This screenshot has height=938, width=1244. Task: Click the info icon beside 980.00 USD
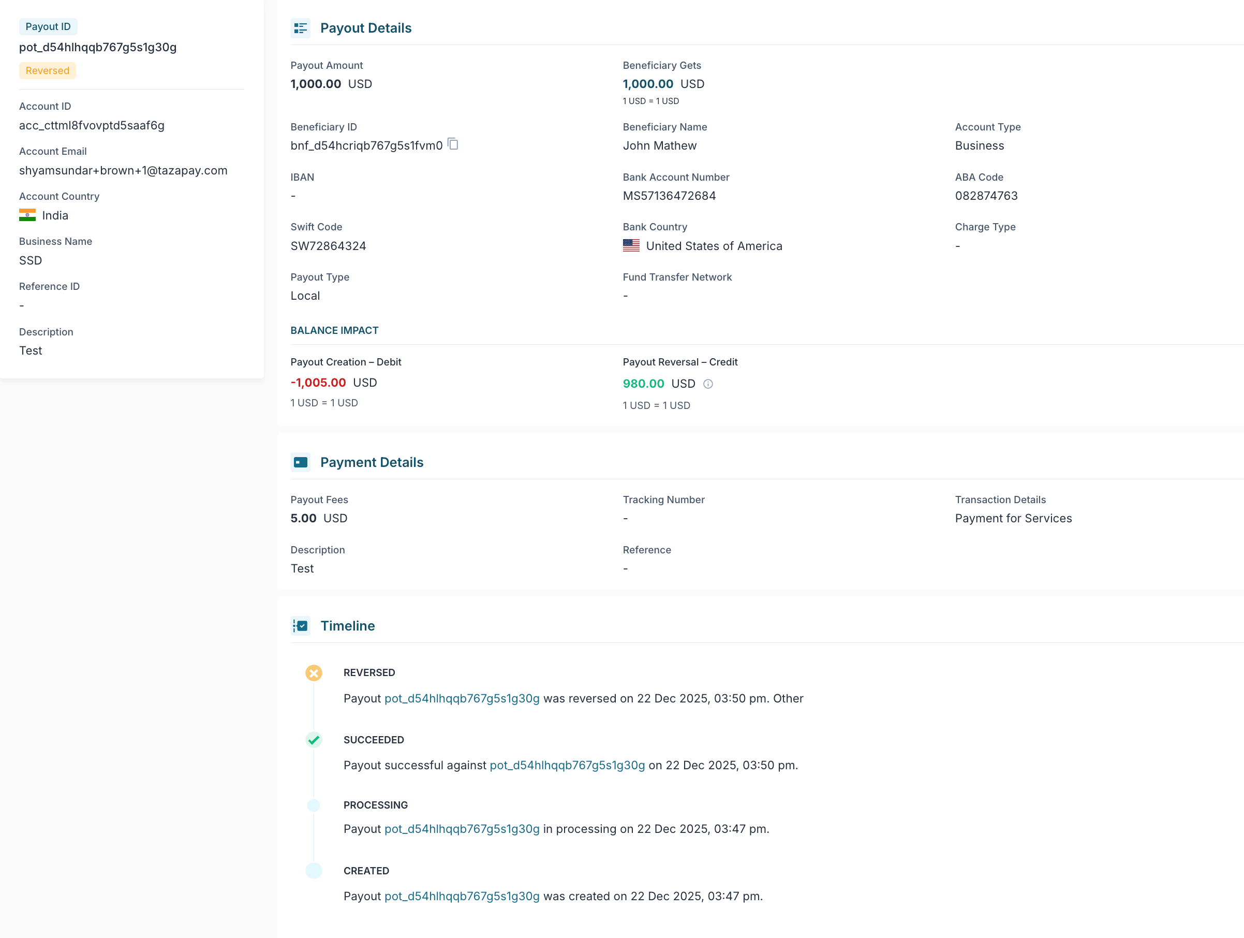tap(708, 384)
